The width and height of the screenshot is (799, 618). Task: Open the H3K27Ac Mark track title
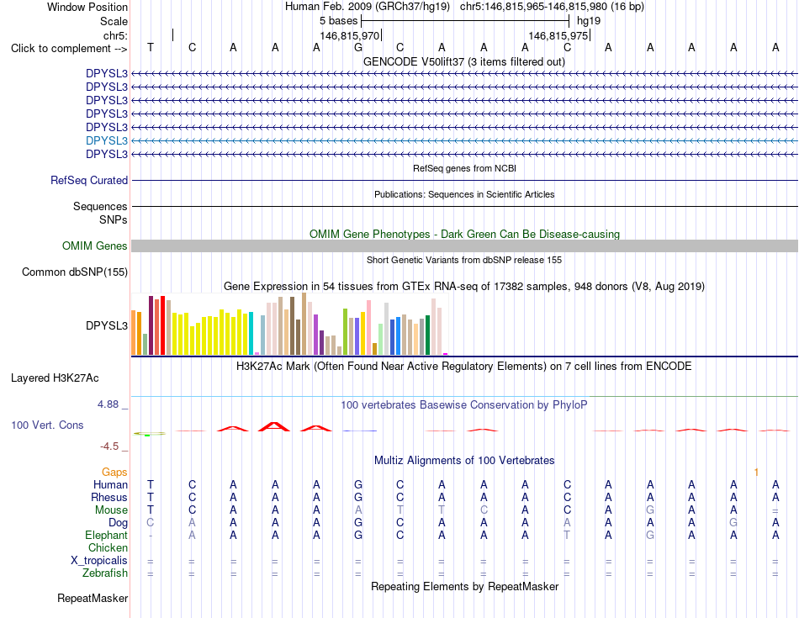[x=464, y=367]
